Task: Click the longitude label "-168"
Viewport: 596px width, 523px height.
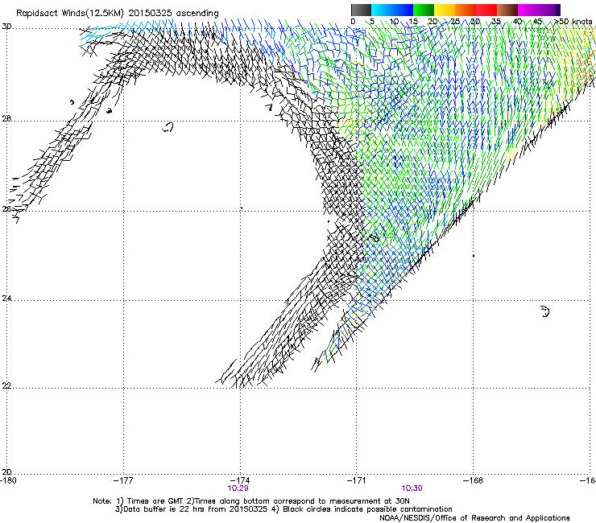Action: pos(474,480)
